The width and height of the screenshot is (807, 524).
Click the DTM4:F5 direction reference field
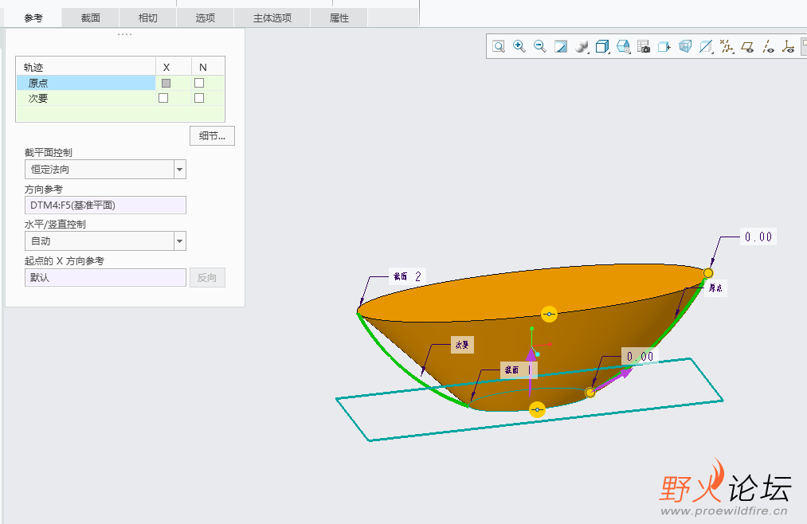(x=105, y=205)
